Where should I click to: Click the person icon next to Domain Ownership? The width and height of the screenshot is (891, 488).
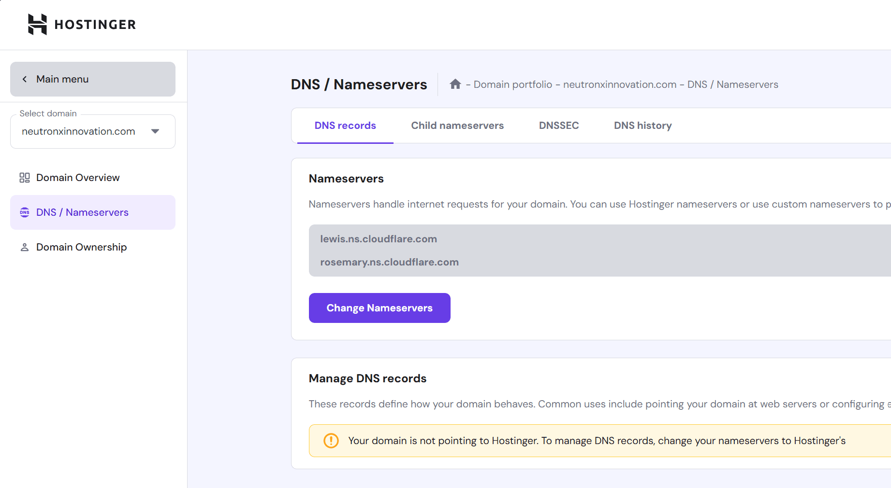coord(24,247)
